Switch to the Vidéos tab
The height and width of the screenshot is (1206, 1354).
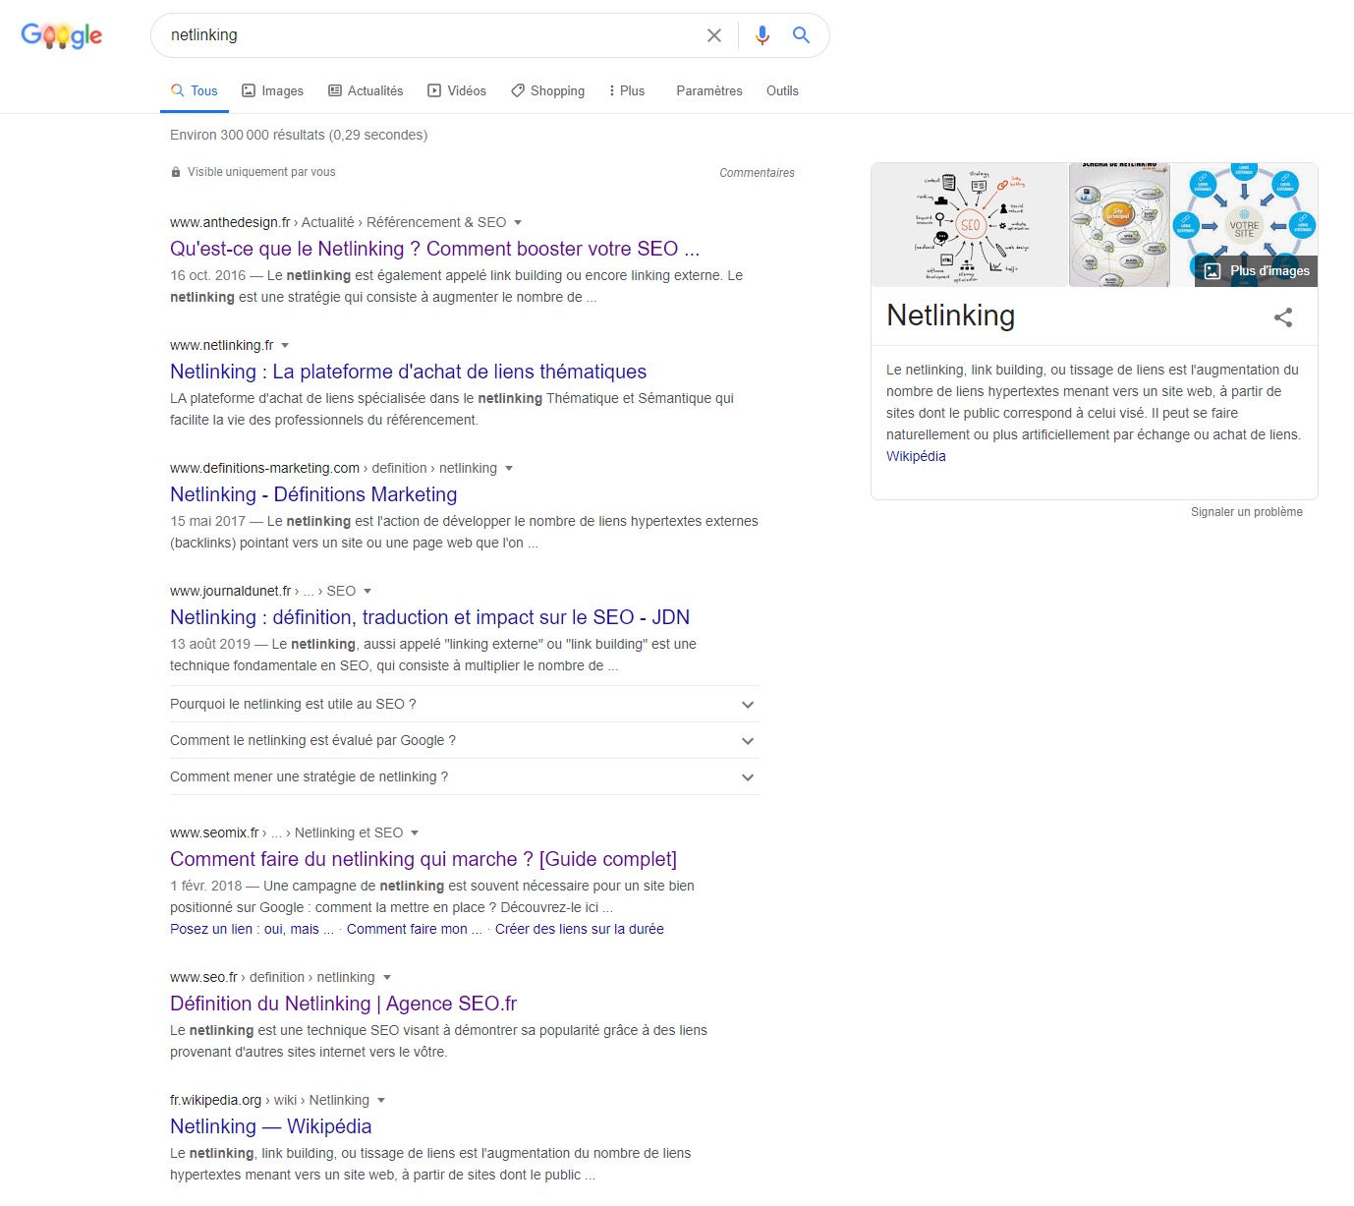coord(457,90)
